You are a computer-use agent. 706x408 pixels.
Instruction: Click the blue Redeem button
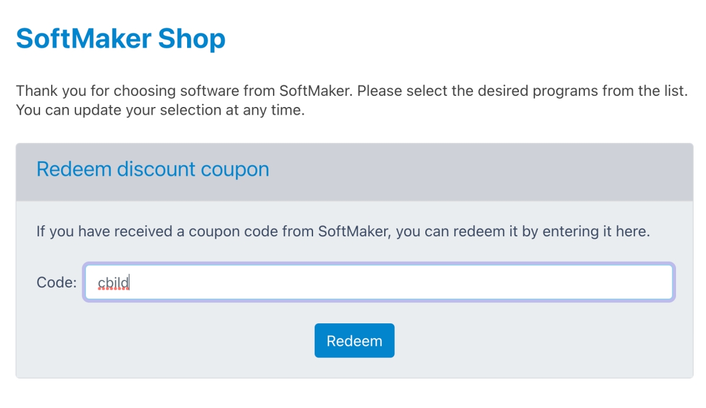click(354, 340)
